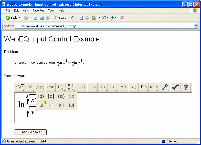The width and height of the screenshot is (201, 145).
Task: Open the Tools menu
Action: click(51, 10)
